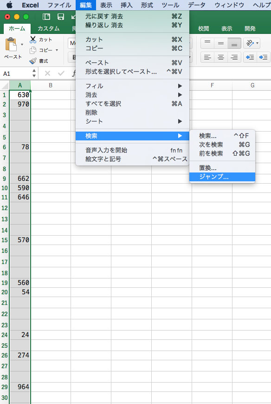Image resolution: width=271 pixels, height=404 pixels.
Task: Center text horizontally
Action: click(221, 57)
